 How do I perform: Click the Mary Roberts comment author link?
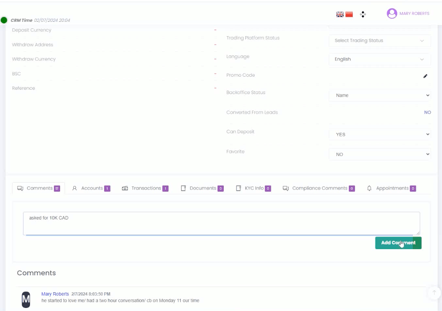(x=55, y=294)
